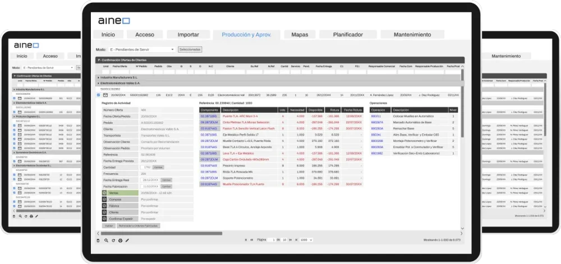The image size is (561, 264).
Task: Switch to the Planificador tab
Action: (348, 35)
